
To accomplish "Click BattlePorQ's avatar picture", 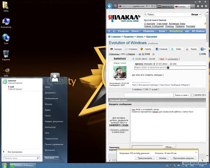I will point(120,72).
